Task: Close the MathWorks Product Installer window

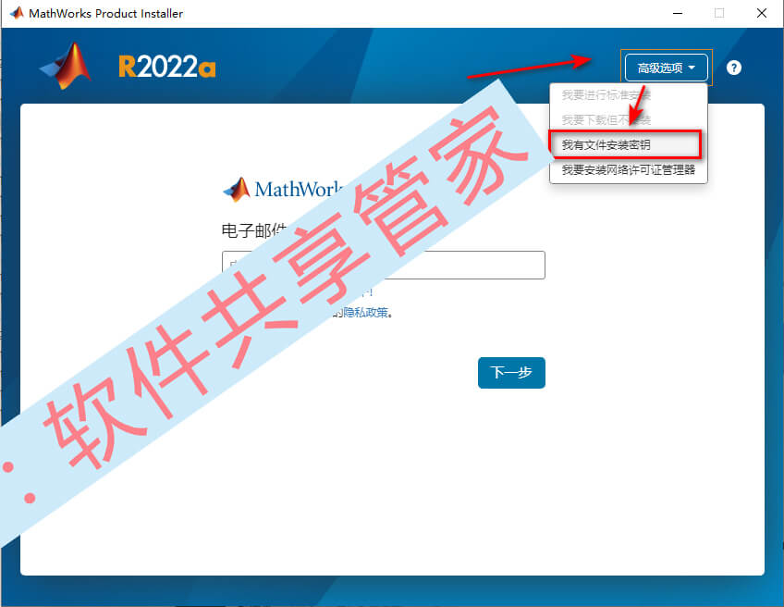Action: click(x=762, y=14)
